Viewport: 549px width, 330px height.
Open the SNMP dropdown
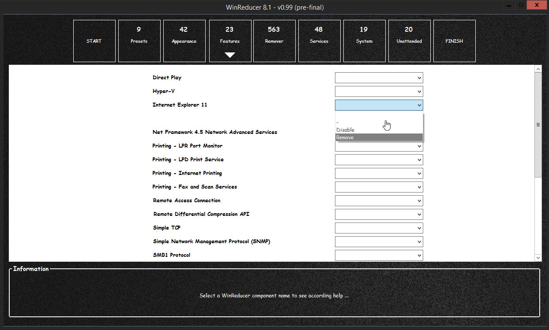click(x=379, y=242)
